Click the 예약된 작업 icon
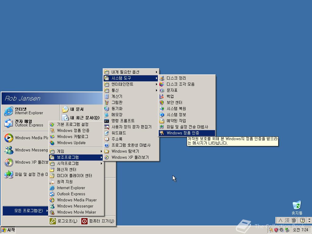This screenshot has width=312, height=234. coord(161,121)
